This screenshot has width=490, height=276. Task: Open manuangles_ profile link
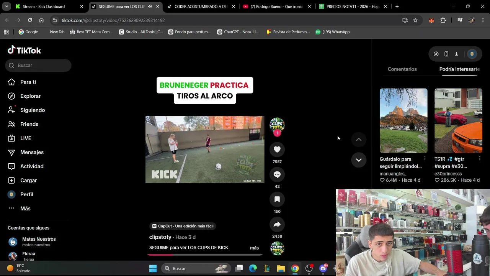coord(393,174)
